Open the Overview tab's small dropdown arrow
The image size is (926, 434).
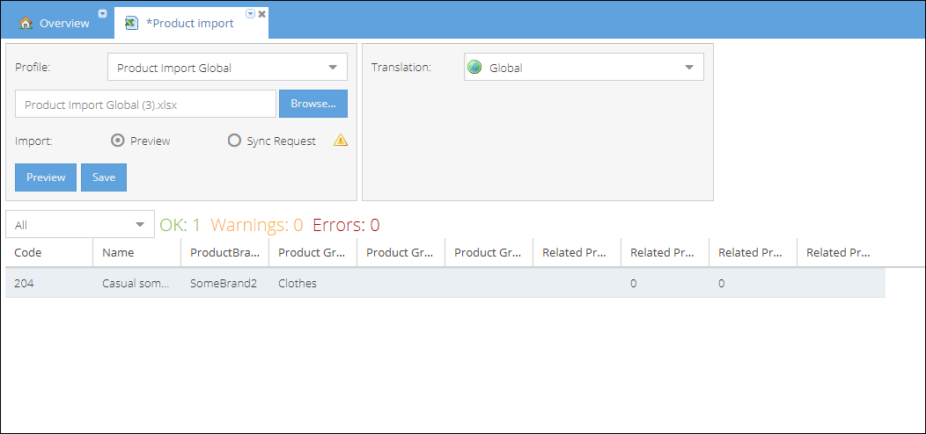pos(102,13)
